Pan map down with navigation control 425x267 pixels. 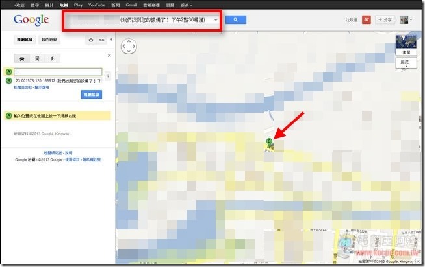tap(129, 51)
